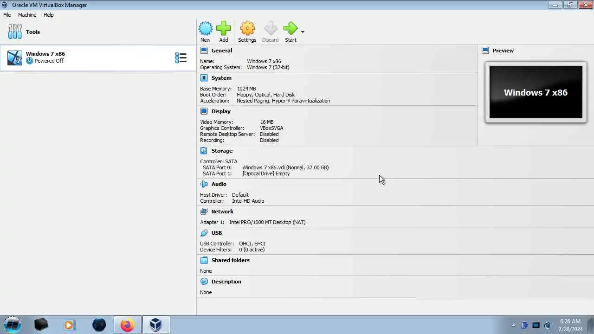The width and height of the screenshot is (594, 334).
Task: Click the Shared folders section icon
Action: click(x=204, y=260)
